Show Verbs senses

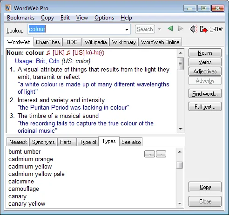[x=205, y=62]
